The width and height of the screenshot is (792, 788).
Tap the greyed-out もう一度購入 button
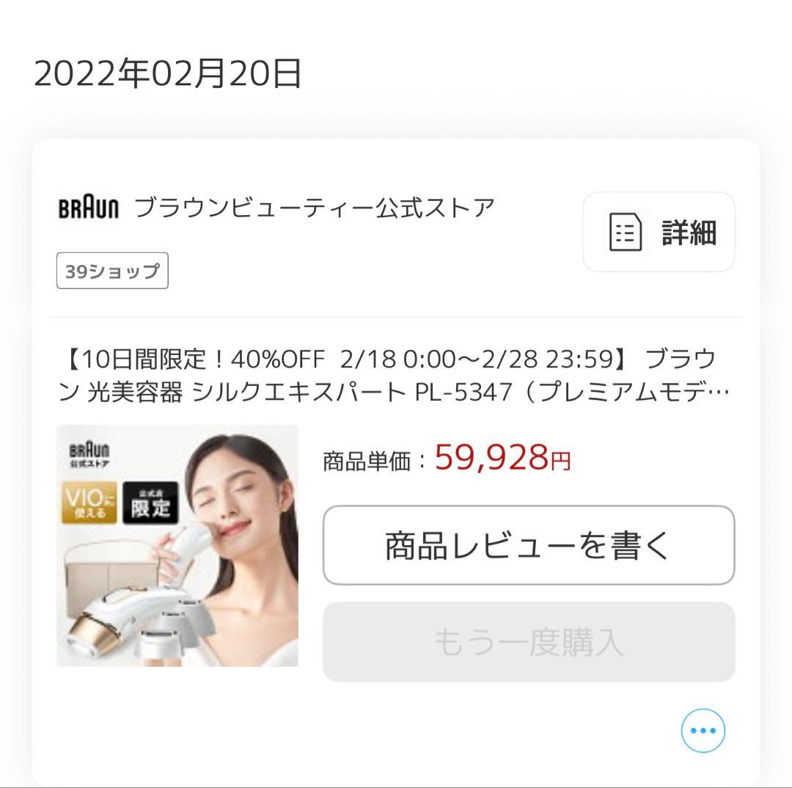pyautogui.click(x=529, y=642)
